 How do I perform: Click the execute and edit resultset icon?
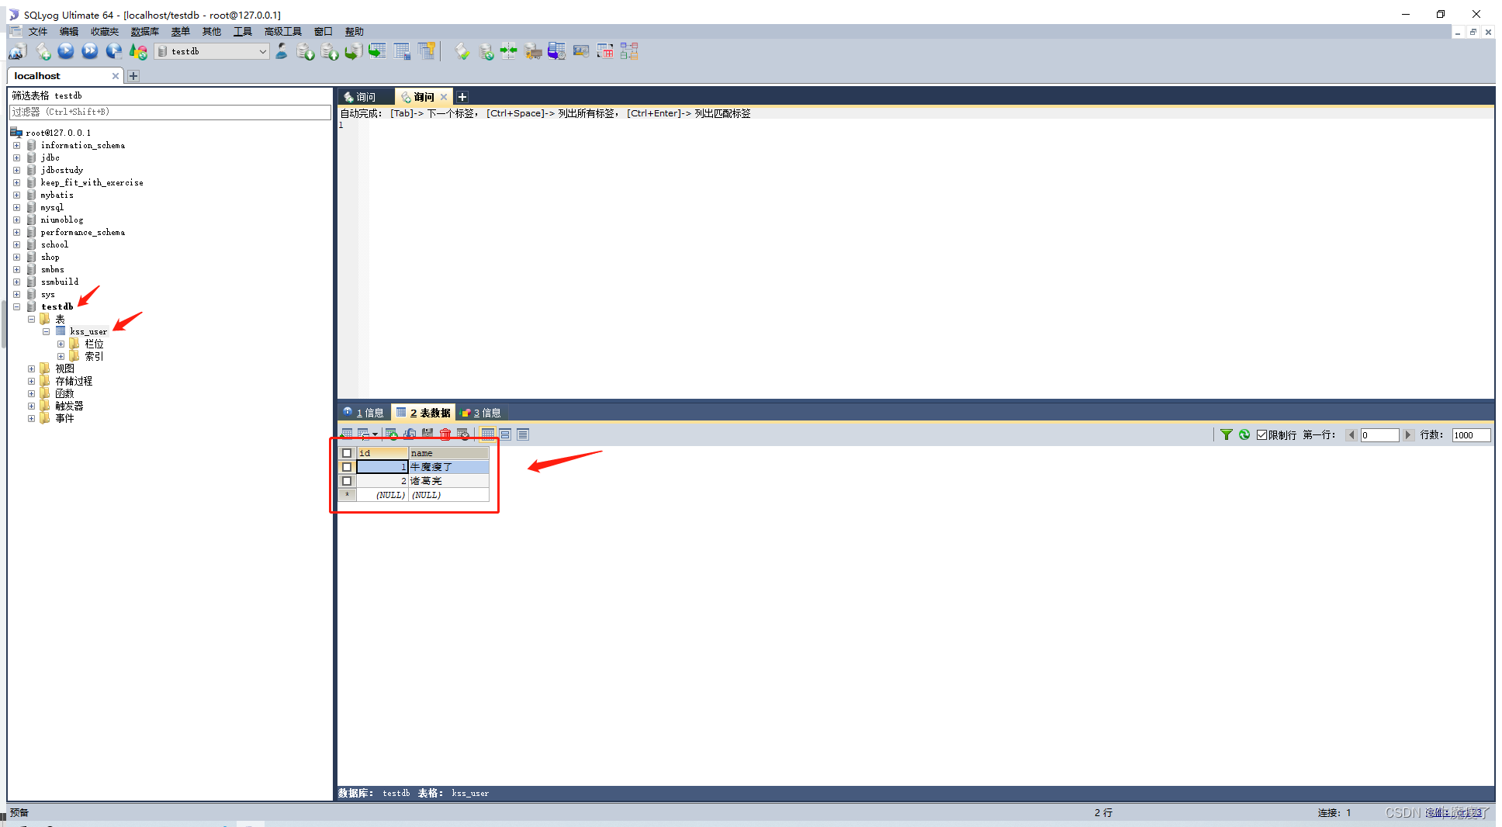point(114,51)
